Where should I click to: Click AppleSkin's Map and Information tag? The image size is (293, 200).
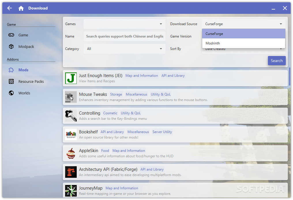(x=129, y=151)
